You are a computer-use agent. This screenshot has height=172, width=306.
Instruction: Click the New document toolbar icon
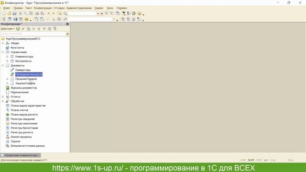click(4, 13)
